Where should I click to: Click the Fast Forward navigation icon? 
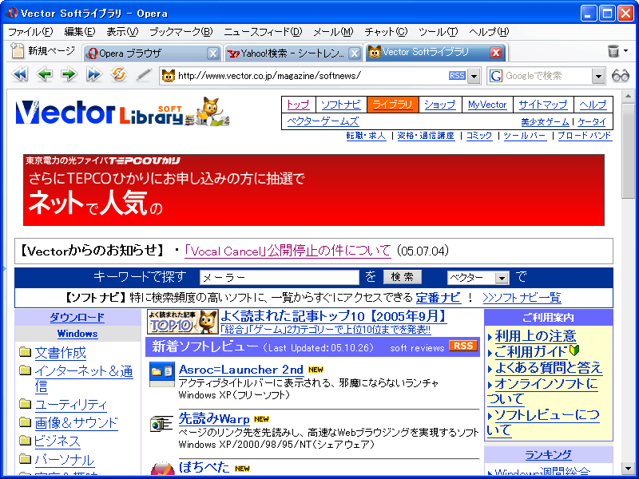94,75
